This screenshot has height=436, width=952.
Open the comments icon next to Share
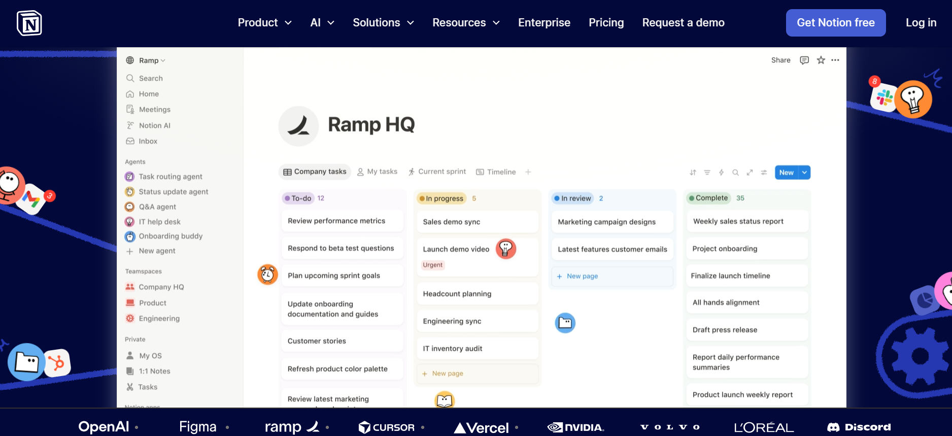pos(804,60)
